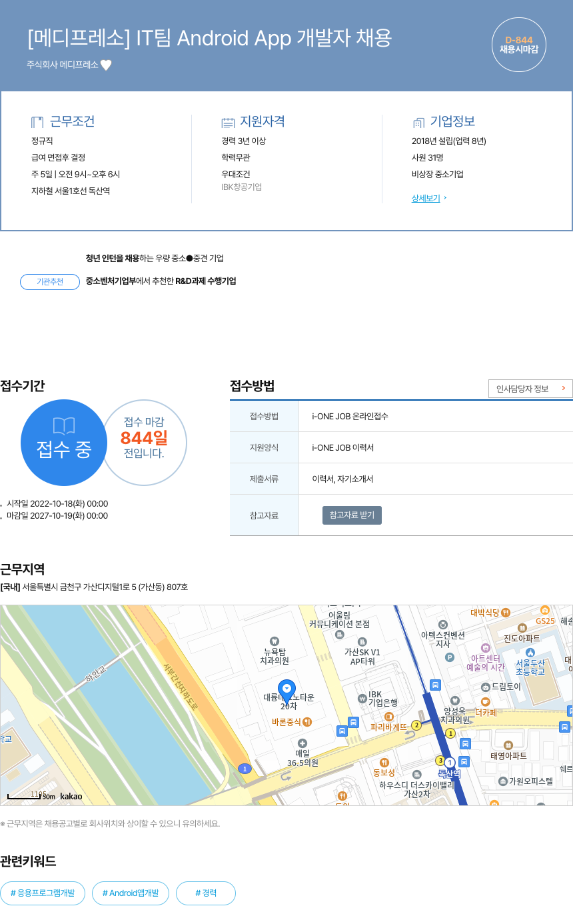Click the 비상장 중소기업 text
This screenshot has width=573, height=906.
click(x=438, y=174)
